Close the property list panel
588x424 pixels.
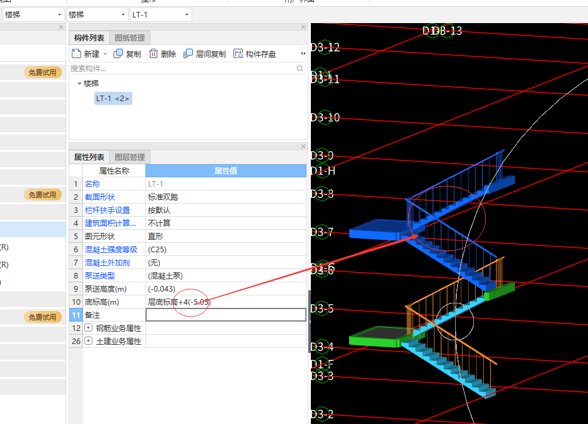tap(303, 146)
